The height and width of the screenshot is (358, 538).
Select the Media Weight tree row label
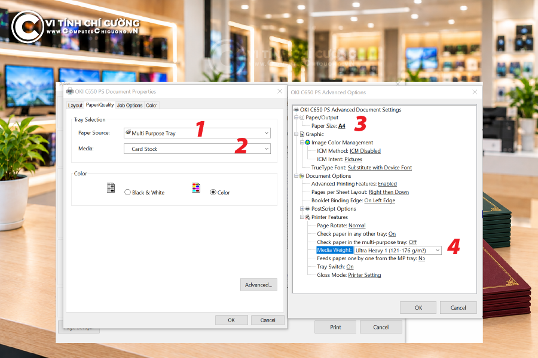click(x=335, y=250)
